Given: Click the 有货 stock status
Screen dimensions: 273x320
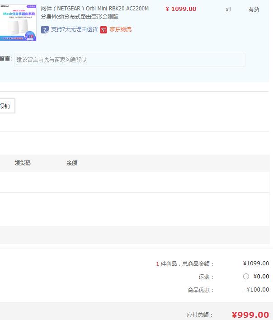Looking at the screenshot, I should (x=254, y=9).
